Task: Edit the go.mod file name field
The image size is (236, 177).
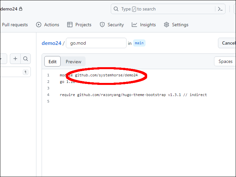Action: pos(96,43)
